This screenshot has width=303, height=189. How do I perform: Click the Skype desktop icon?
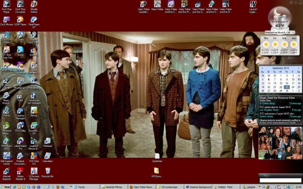(20, 51)
